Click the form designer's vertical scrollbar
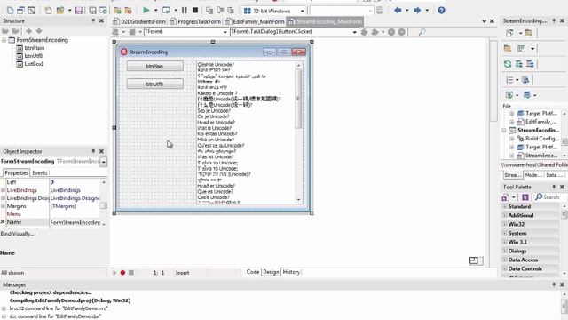The height and width of the screenshot is (320, 568). pos(493,81)
